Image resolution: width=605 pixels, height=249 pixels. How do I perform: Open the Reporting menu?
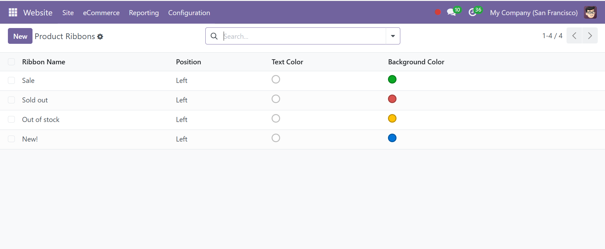tap(144, 13)
